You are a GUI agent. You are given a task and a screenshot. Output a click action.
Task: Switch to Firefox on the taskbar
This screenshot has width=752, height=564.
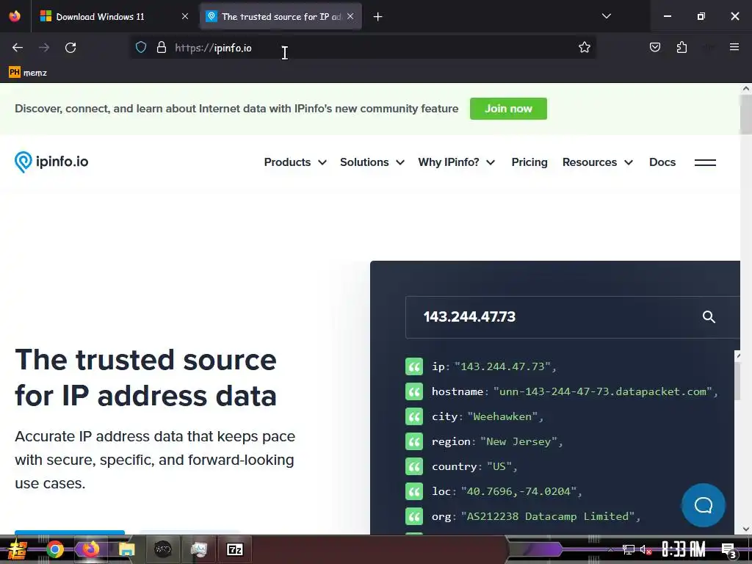pos(90,549)
